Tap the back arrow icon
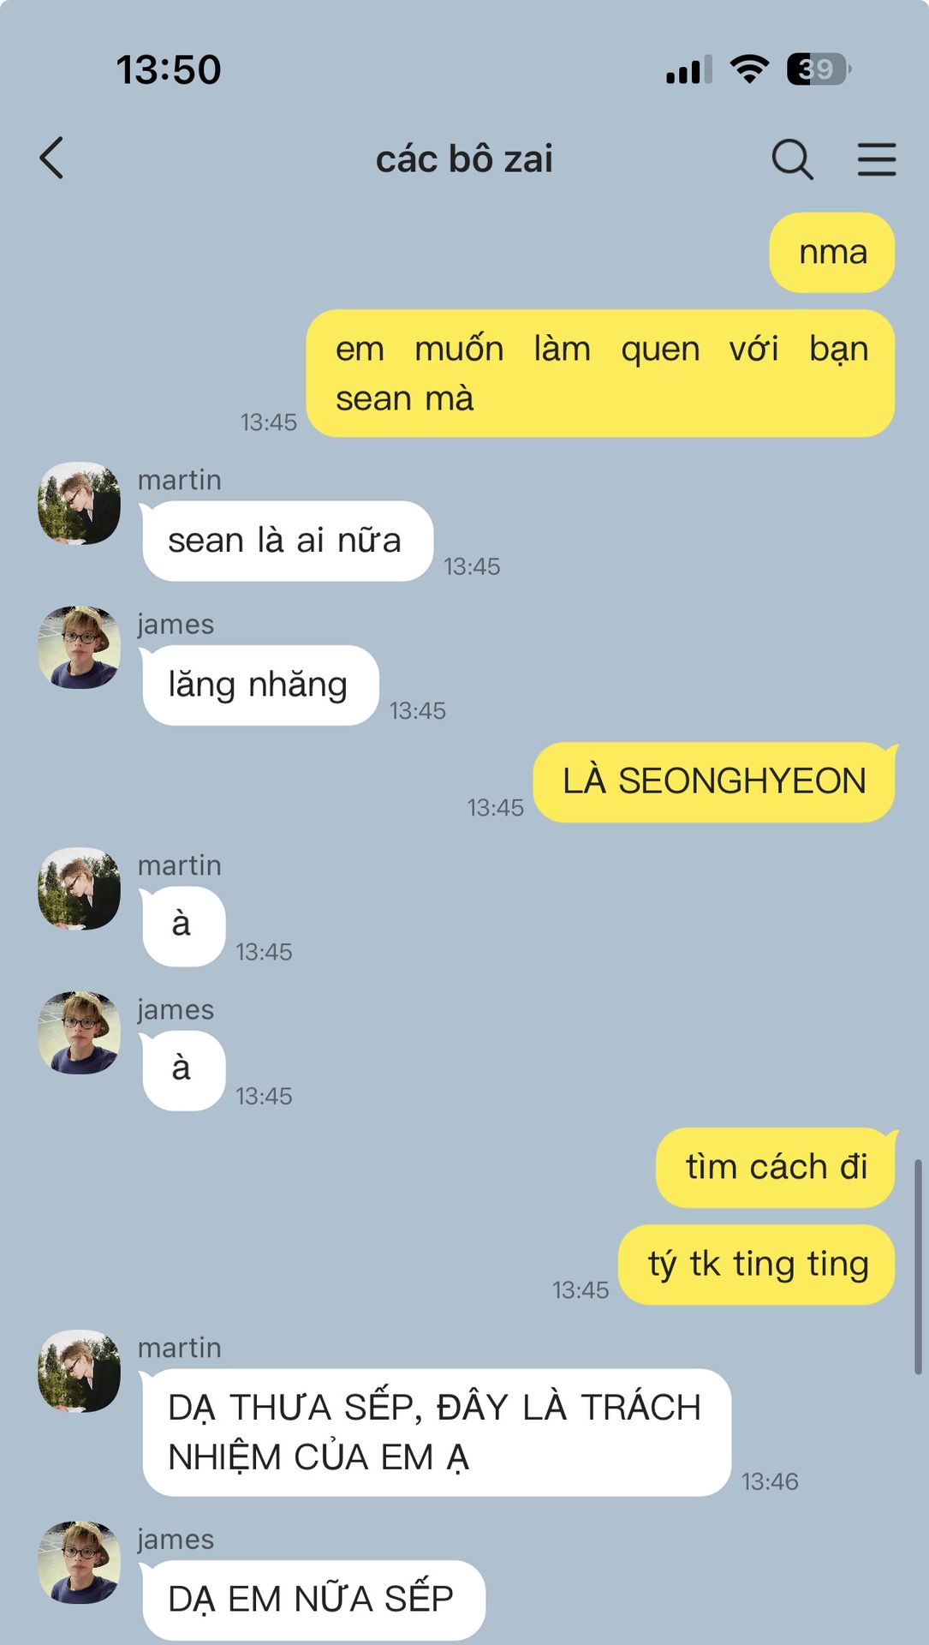 tap(52, 159)
